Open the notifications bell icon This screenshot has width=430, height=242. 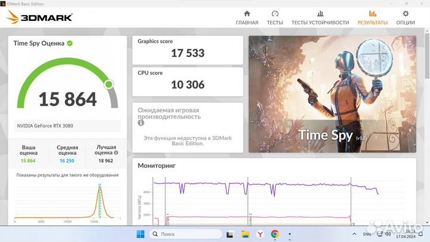(x=420, y=234)
